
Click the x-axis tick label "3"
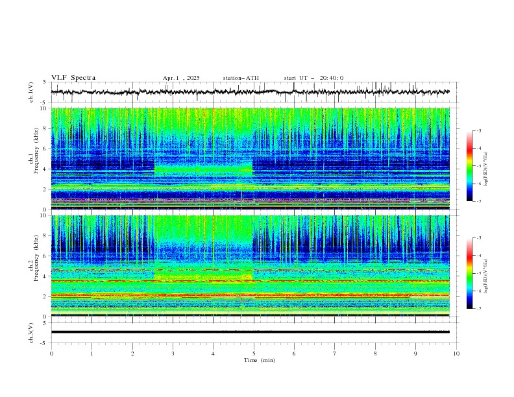coord(173,354)
